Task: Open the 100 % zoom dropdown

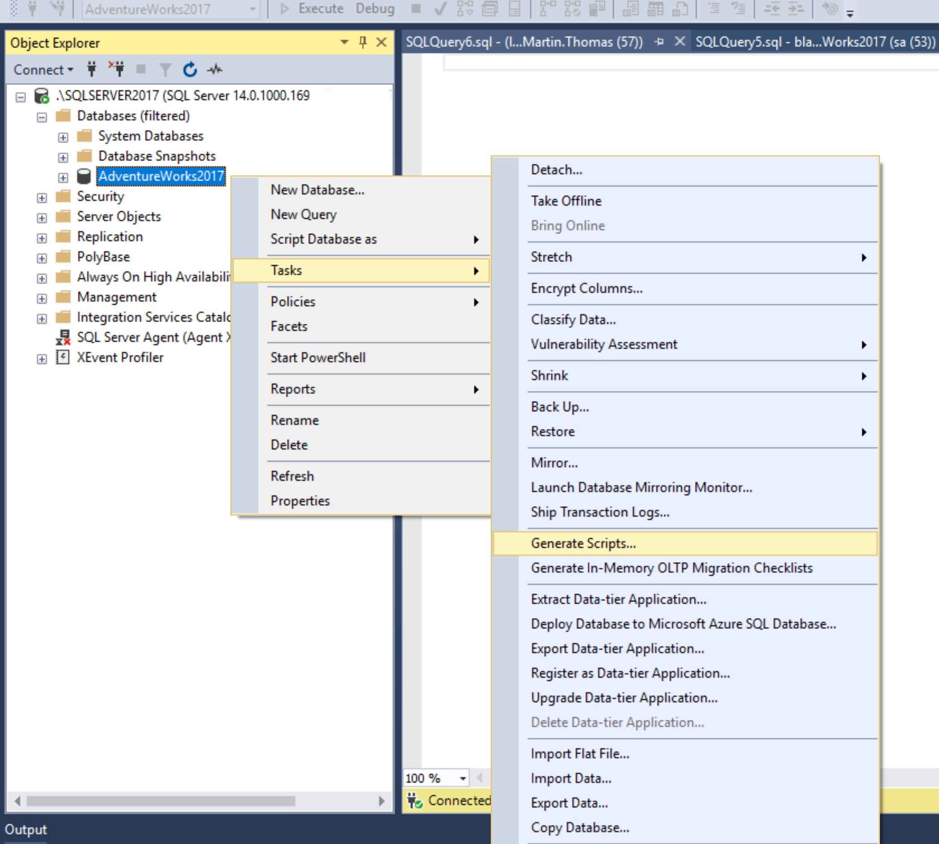Action: click(463, 778)
